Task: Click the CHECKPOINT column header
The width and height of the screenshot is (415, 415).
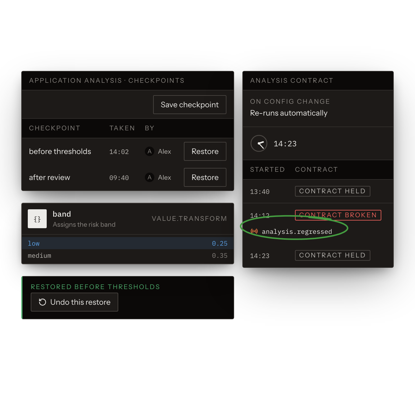Action: [55, 128]
